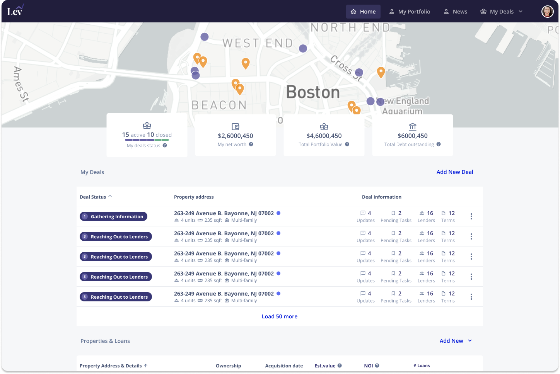Viewport: 560px width, 374px height.
Task: Sort by Deal Status column arrow
Action: pos(110,197)
